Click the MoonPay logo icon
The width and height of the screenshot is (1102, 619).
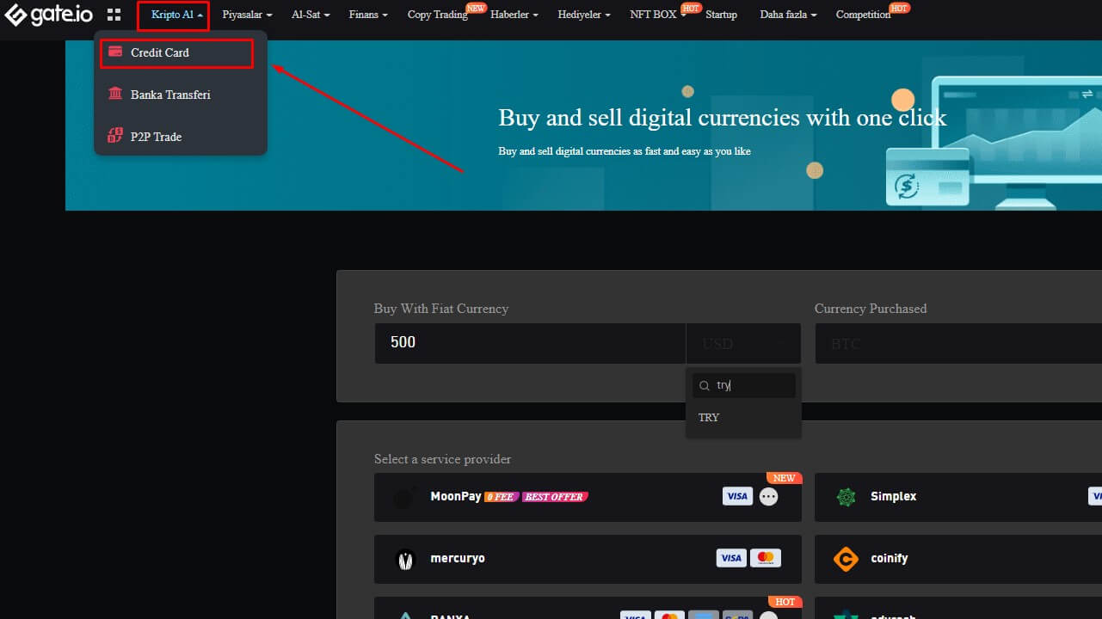[403, 497]
